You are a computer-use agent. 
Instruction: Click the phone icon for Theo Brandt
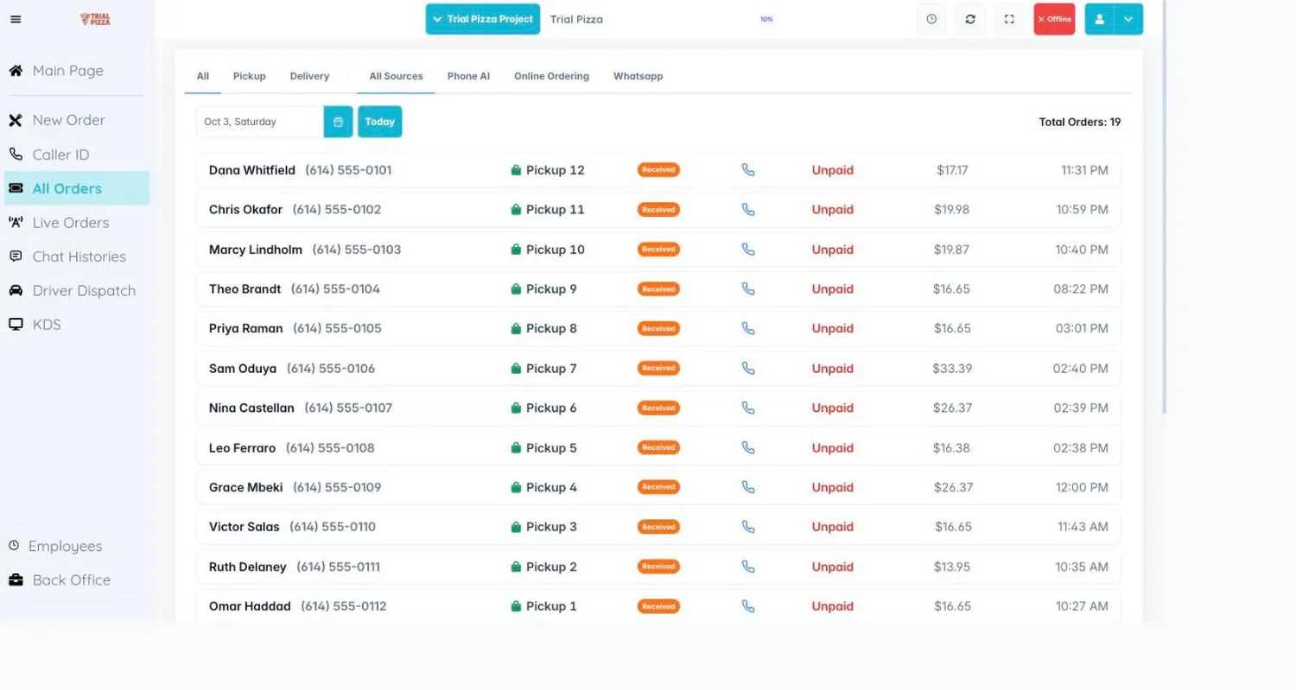click(748, 289)
